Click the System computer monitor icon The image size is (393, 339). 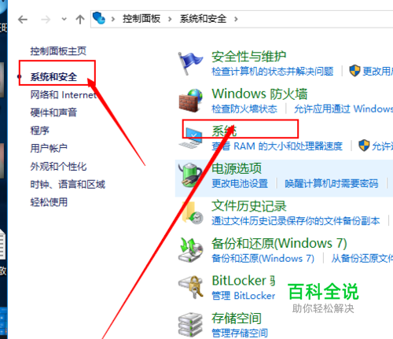(191, 138)
